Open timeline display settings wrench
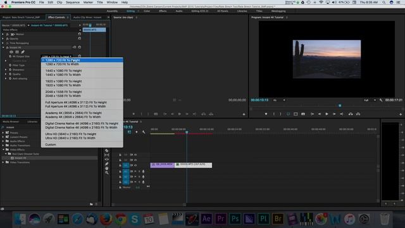 (x=144, y=132)
